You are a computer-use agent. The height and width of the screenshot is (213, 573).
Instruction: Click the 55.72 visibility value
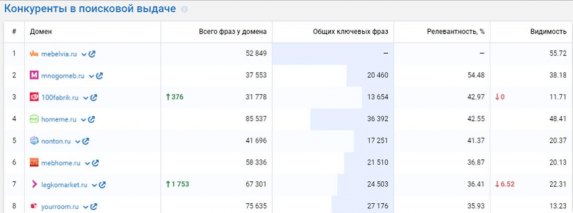coord(559,54)
